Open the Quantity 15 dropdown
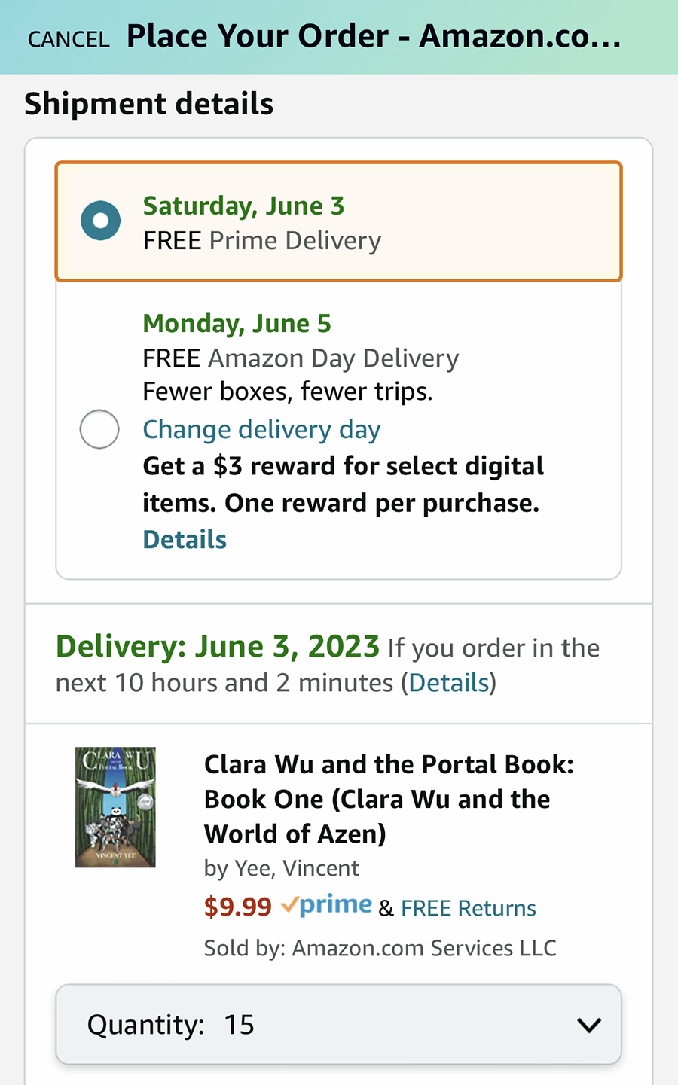Image resolution: width=678 pixels, height=1085 pixels. pyautogui.click(x=338, y=1024)
